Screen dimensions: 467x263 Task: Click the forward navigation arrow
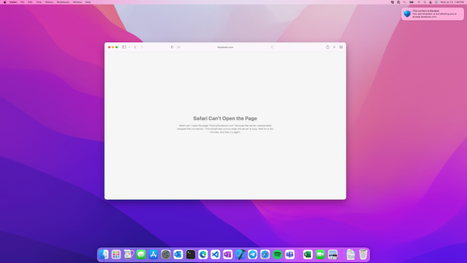(x=142, y=47)
